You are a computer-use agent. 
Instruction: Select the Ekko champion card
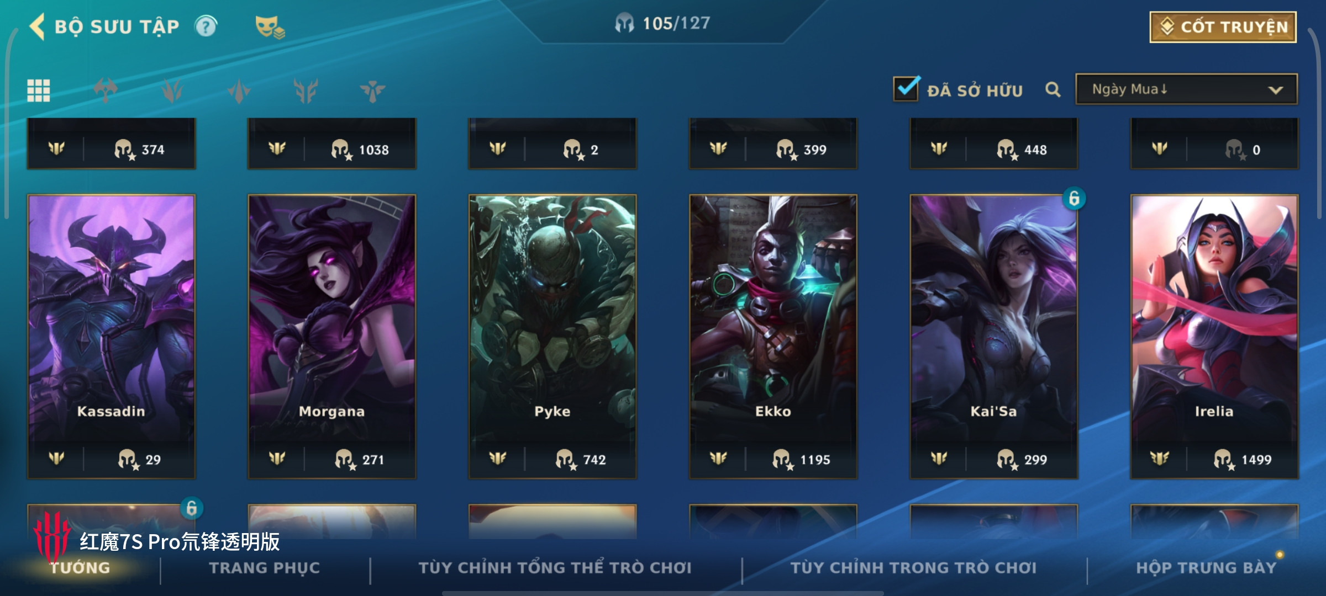pos(773,337)
